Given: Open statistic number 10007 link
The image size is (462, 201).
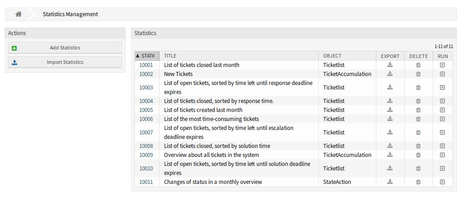Looking at the screenshot, I should tap(146, 132).
